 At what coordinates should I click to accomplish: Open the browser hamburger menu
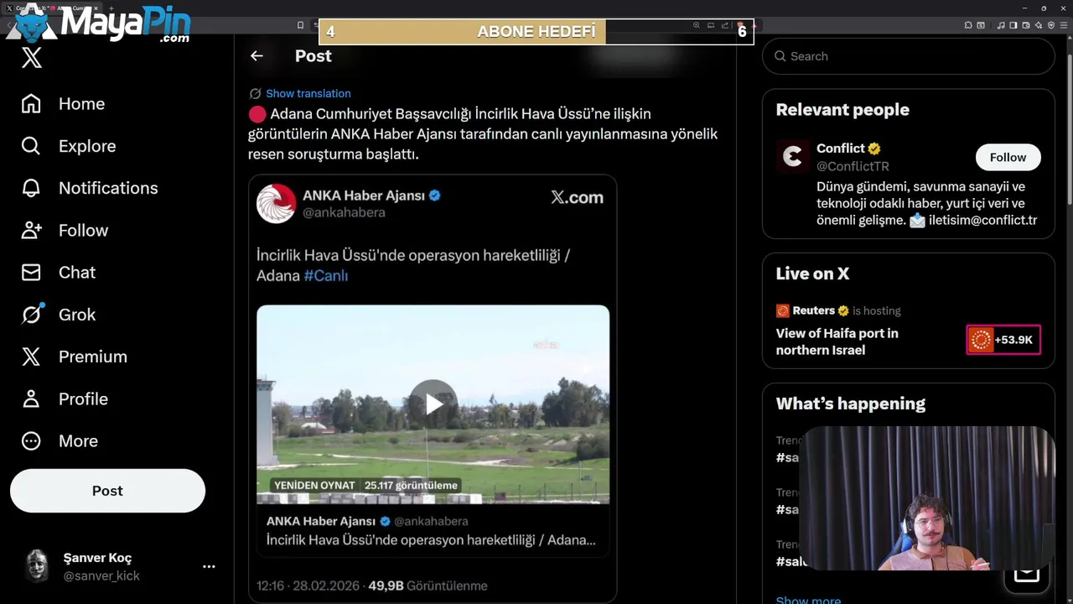[1064, 25]
